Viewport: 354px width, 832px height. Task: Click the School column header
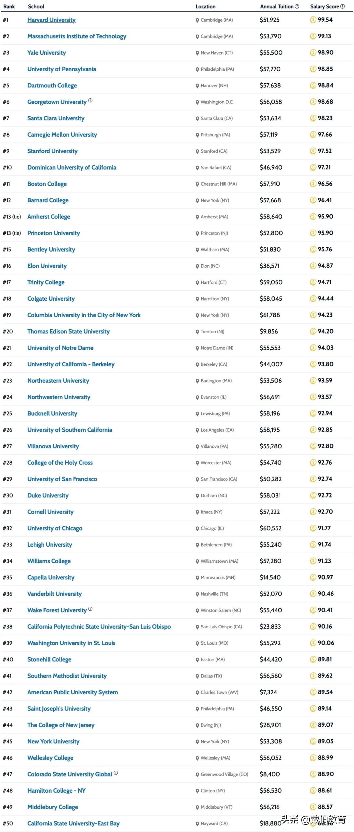36,6
